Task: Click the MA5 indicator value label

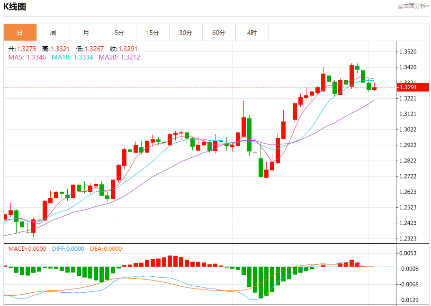Action: 27,57
